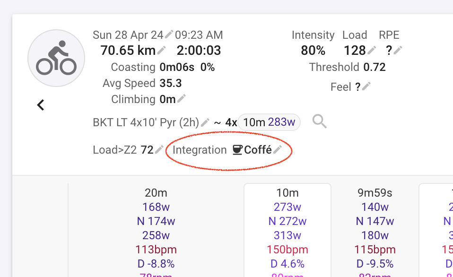Edit the Load>Z2 72 field
The image size is (453, 277).
(159, 149)
